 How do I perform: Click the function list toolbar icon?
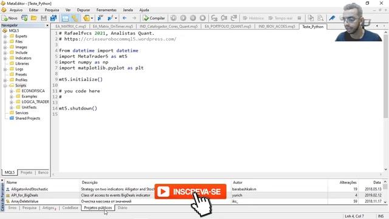[x=110, y=18]
